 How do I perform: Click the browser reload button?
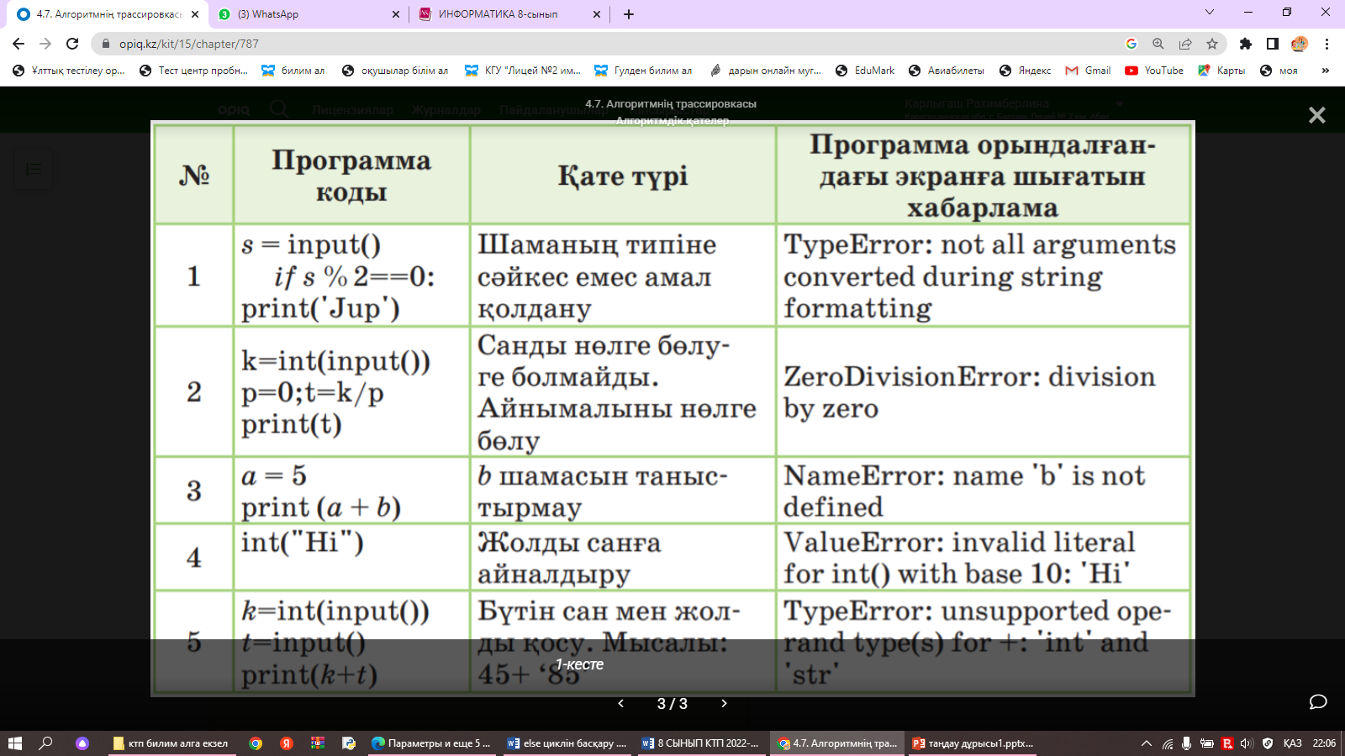[x=72, y=44]
